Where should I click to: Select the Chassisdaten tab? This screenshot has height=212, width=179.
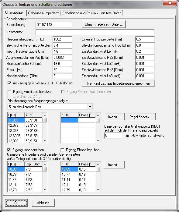15,12
